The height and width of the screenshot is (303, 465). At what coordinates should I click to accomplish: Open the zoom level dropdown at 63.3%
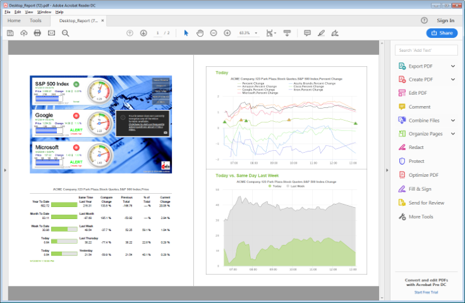pyautogui.click(x=256, y=33)
